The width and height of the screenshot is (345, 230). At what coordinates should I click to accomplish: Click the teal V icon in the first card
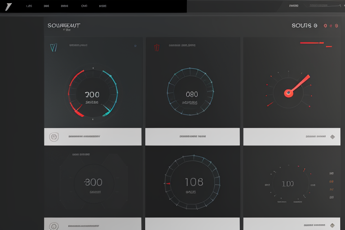point(53,48)
